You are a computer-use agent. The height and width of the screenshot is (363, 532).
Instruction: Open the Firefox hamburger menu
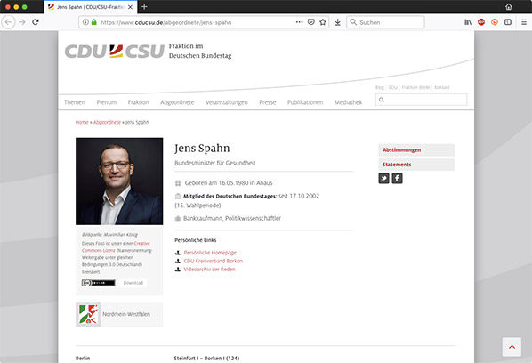(524, 22)
